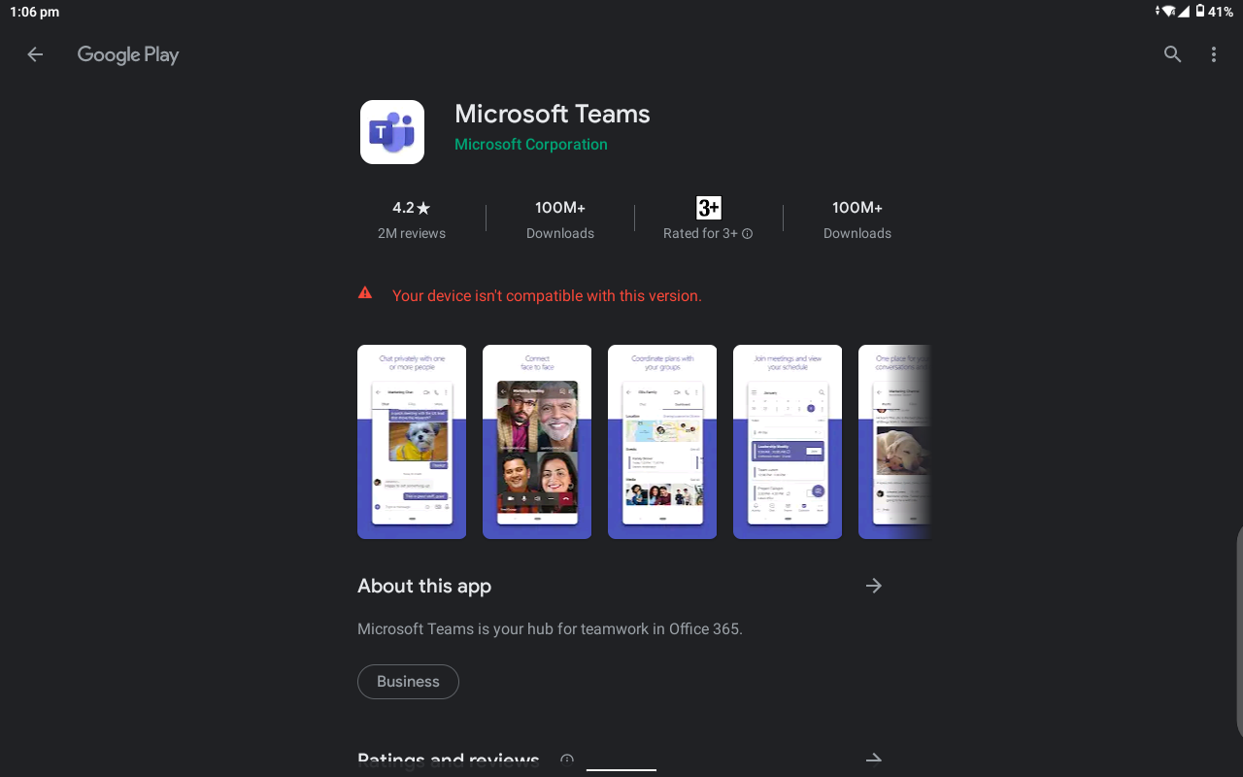
Task: Tap the 3+ content rating badge
Action: (709, 207)
